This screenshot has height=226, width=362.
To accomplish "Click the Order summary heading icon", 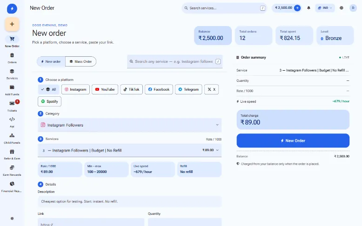I will (238, 58).
